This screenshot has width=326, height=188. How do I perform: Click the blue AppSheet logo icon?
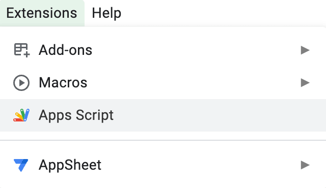(x=21, y=165)
